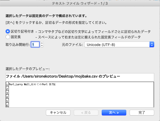Open the 元のファイル Unicode (UTF-8) dropdown
This screenshot has height=121, width=160.
pyautogui.click(x=119, y=45)
